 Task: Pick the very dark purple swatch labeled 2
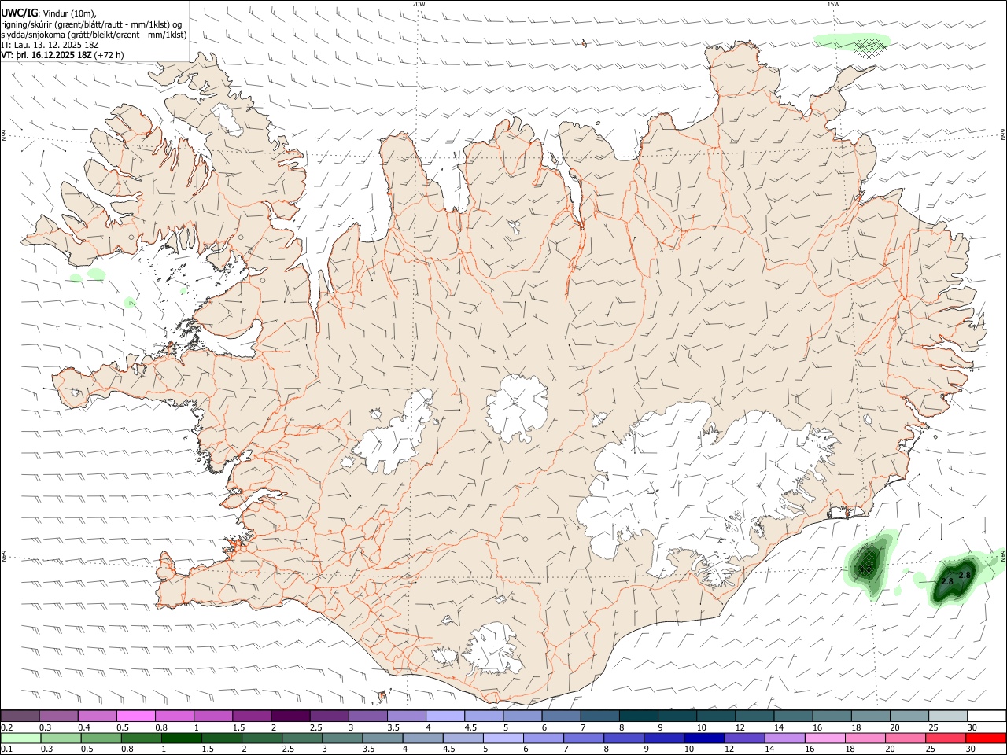(x=290, y=716)
